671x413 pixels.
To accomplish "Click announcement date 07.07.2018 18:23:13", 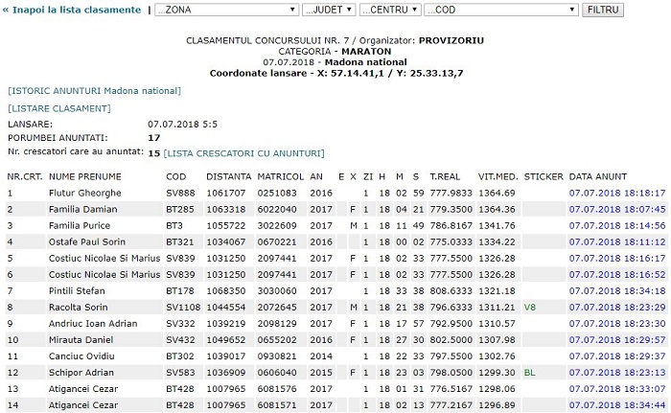I will (617, 373).
